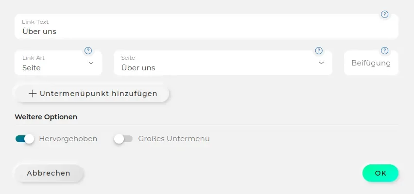414x194 pixels.
Task: Open help for the Link-Text field
Action: [x=385, y=14]
